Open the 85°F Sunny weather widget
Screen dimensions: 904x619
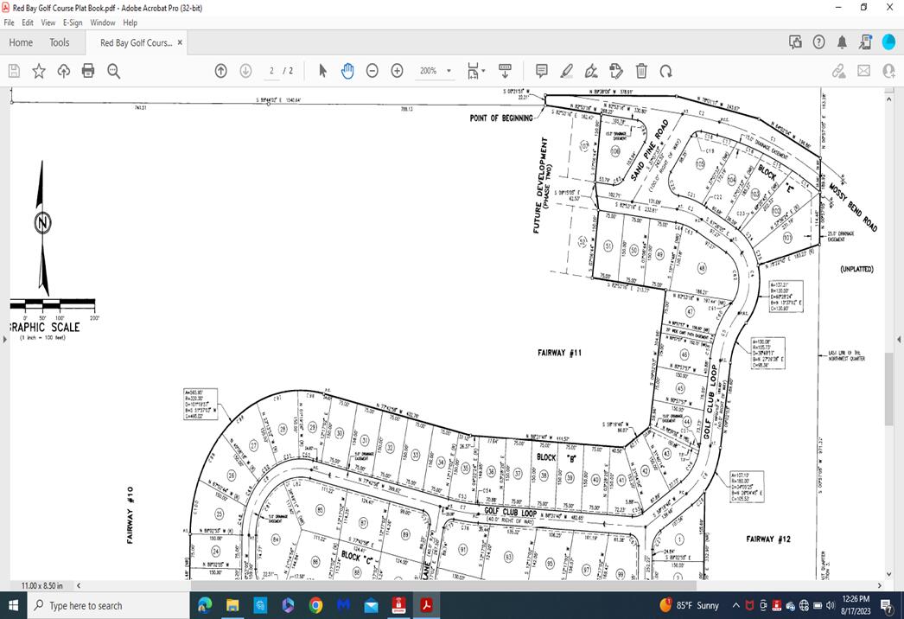pos(691,605)
